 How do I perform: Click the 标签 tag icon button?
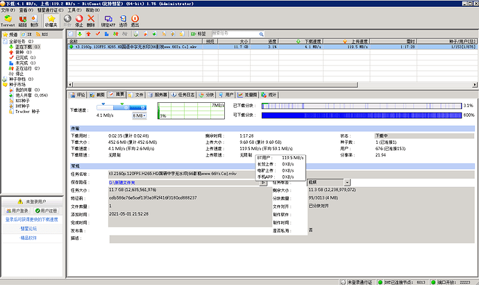[x=198, y=34]
